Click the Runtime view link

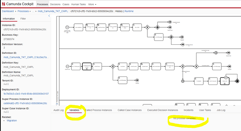pyautogui.click(x=129, y=11)
